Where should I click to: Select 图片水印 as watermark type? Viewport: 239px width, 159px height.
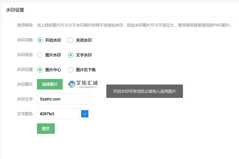pos(40,55)
